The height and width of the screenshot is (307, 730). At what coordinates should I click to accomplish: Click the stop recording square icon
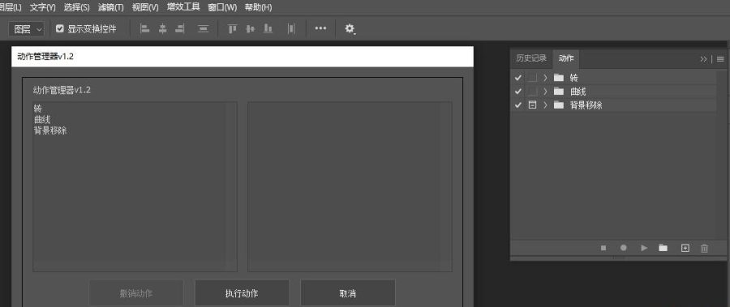[x=603, y=249]
